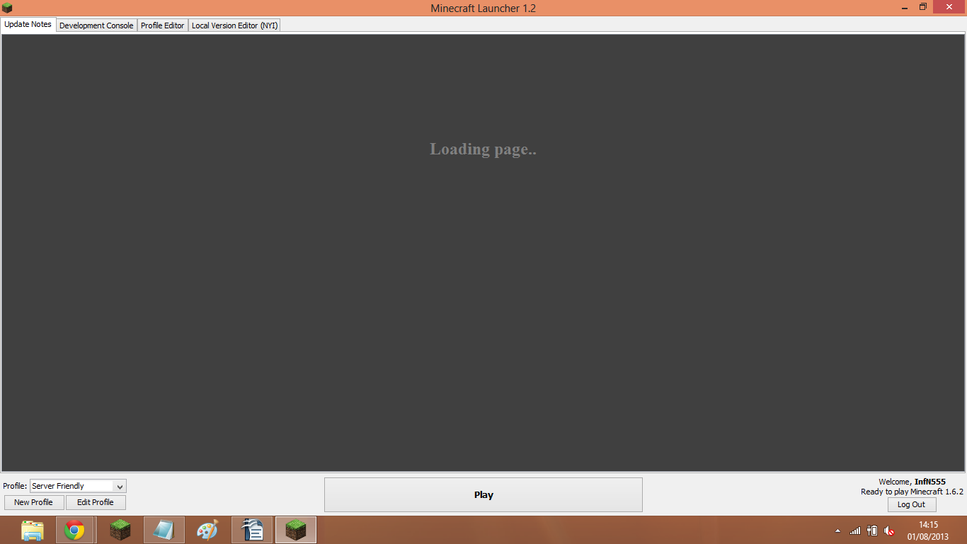Screen dimensions: 967x544
Task: Click the "Loading page.." text
Action: (x=483, y=149)
